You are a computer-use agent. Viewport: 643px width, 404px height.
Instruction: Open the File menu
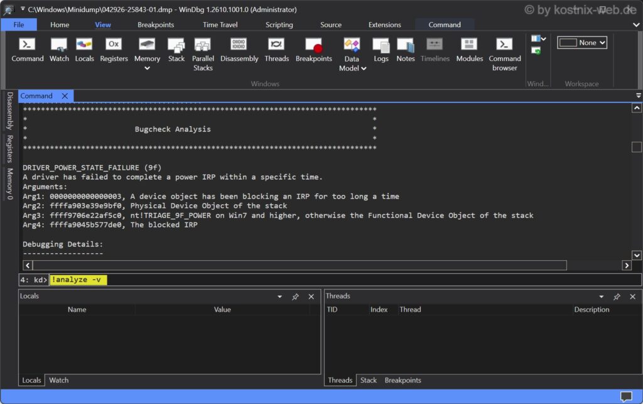tap(19, 25)
